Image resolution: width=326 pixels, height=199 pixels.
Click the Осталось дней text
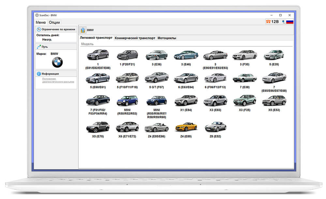click(x=48, y=35)
